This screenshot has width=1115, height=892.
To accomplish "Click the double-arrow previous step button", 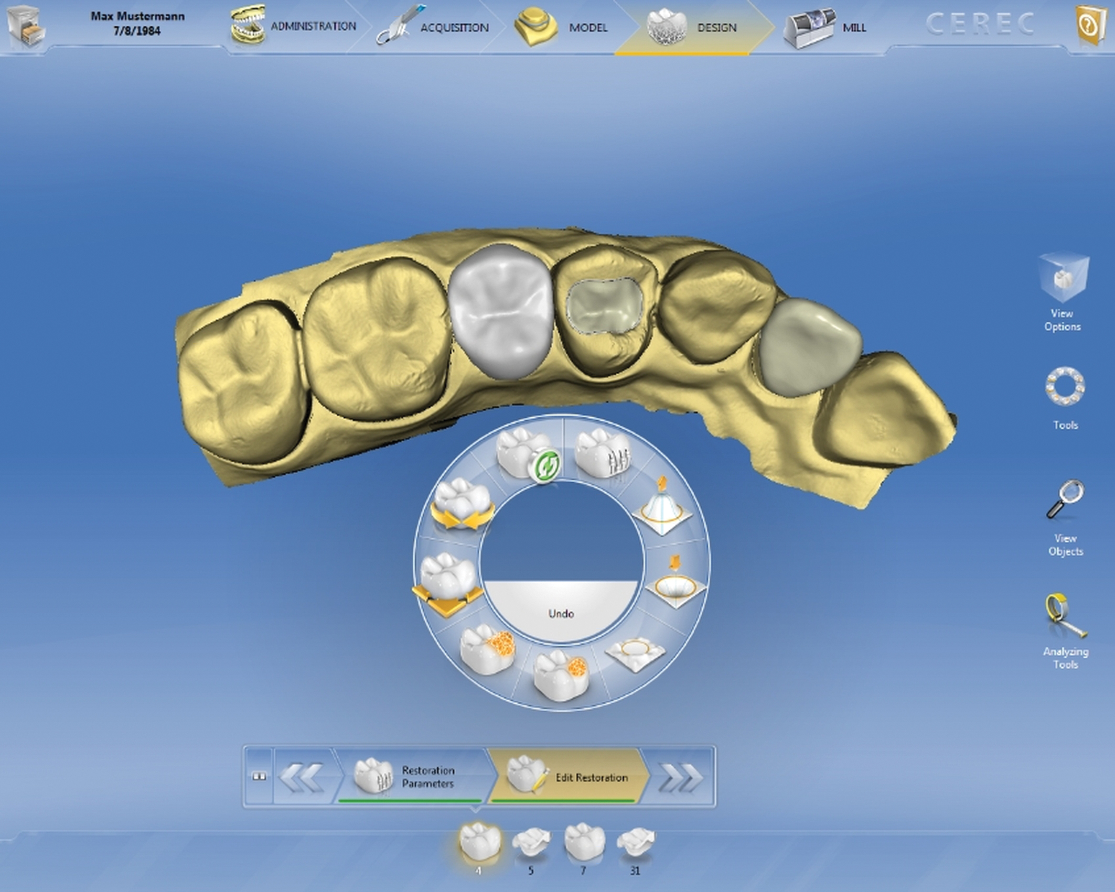I will point(302,777).
